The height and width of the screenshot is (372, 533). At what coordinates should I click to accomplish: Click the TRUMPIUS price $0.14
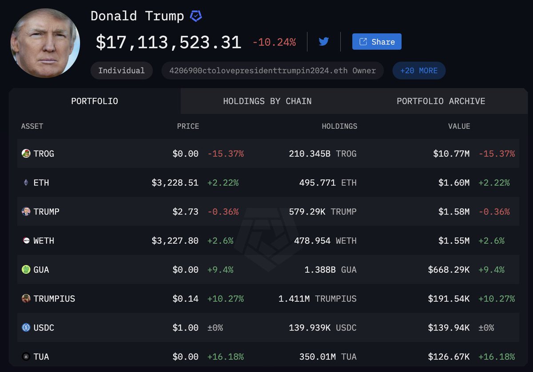pos(186,299)
